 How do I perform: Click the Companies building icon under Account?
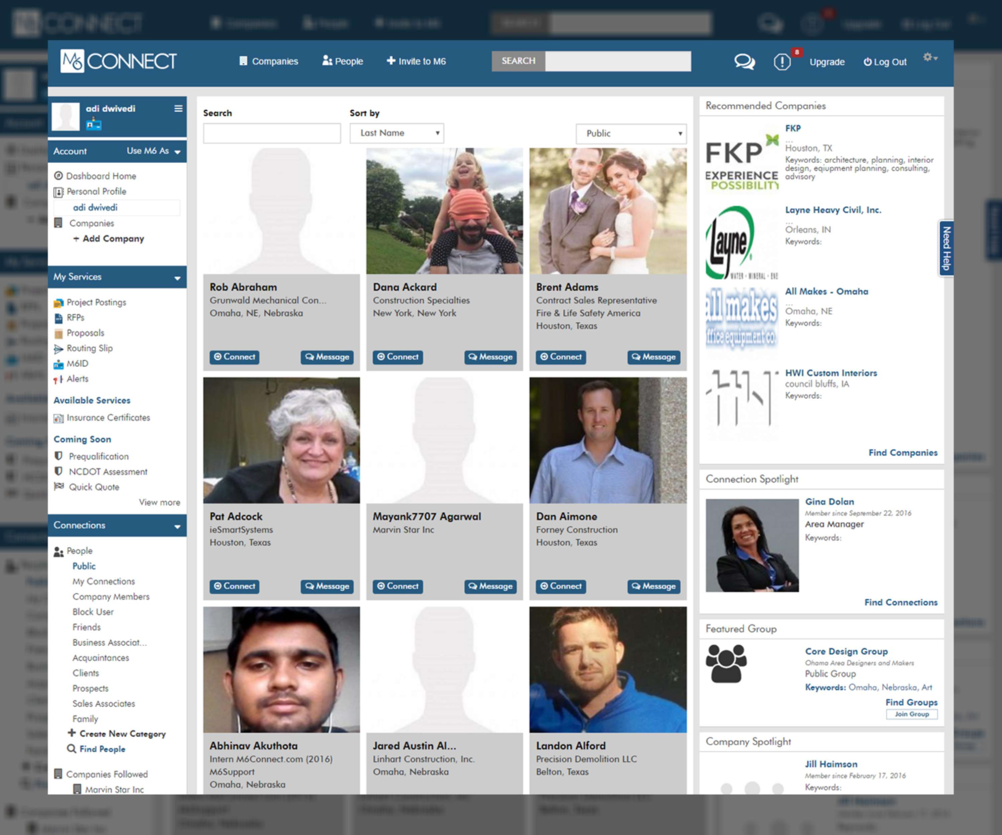click(58, 223)
